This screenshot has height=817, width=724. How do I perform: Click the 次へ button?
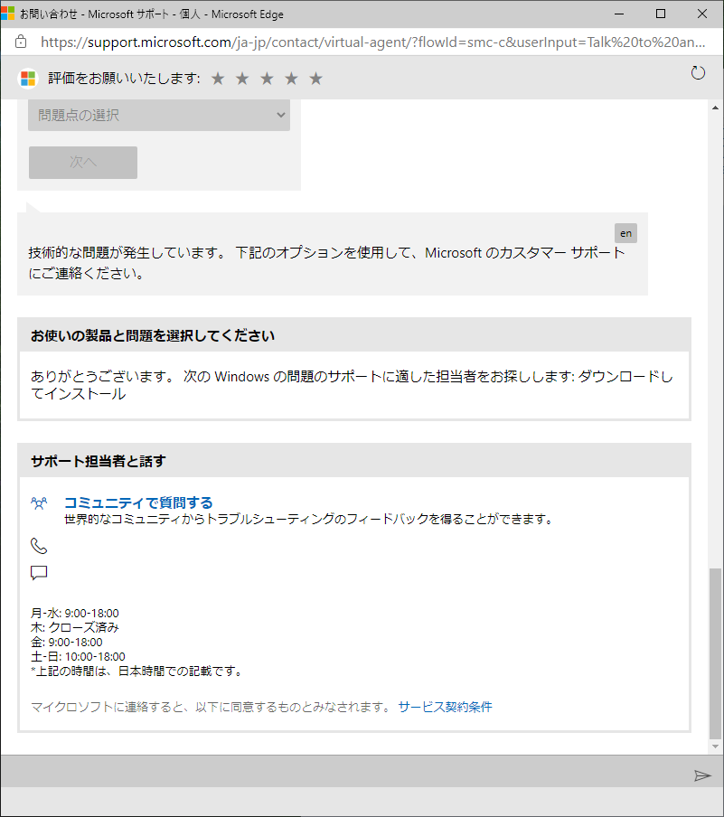tap(83, 163)
